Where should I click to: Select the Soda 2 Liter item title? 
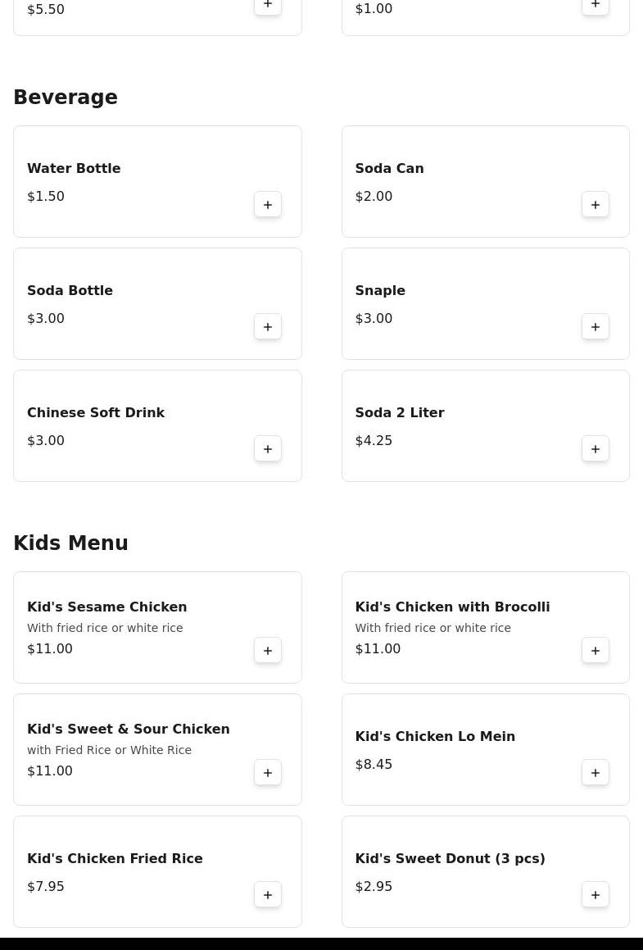[400, 413]
